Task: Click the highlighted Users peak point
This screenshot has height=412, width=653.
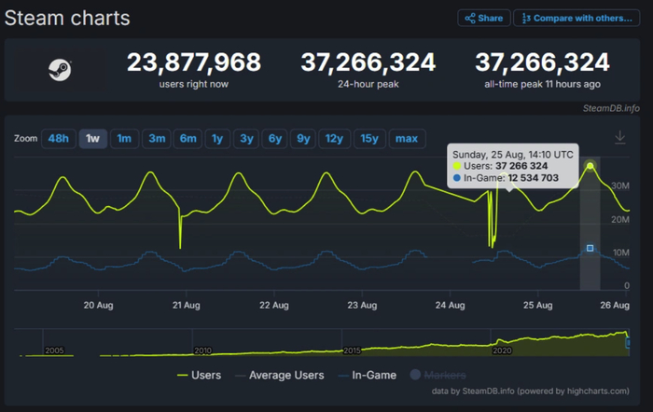Action: [x=590, y=166]
